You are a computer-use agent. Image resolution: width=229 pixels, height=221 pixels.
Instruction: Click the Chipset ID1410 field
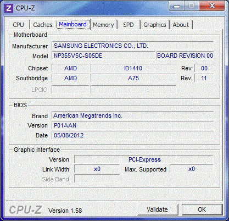[x=133, y=68]
